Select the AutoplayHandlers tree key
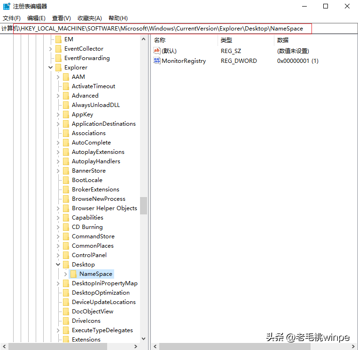358x350 pixels. (x=96, y=161)
